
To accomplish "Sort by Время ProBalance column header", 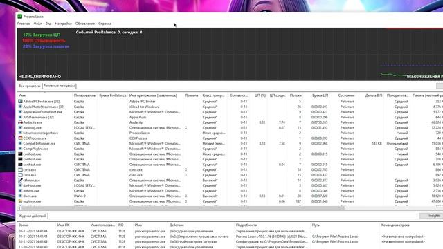I will tap(112, 95).
